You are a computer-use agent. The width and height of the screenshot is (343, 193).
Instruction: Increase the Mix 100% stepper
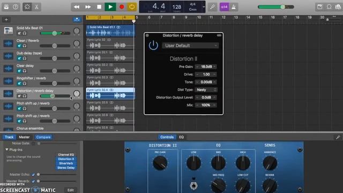[214, 105]
